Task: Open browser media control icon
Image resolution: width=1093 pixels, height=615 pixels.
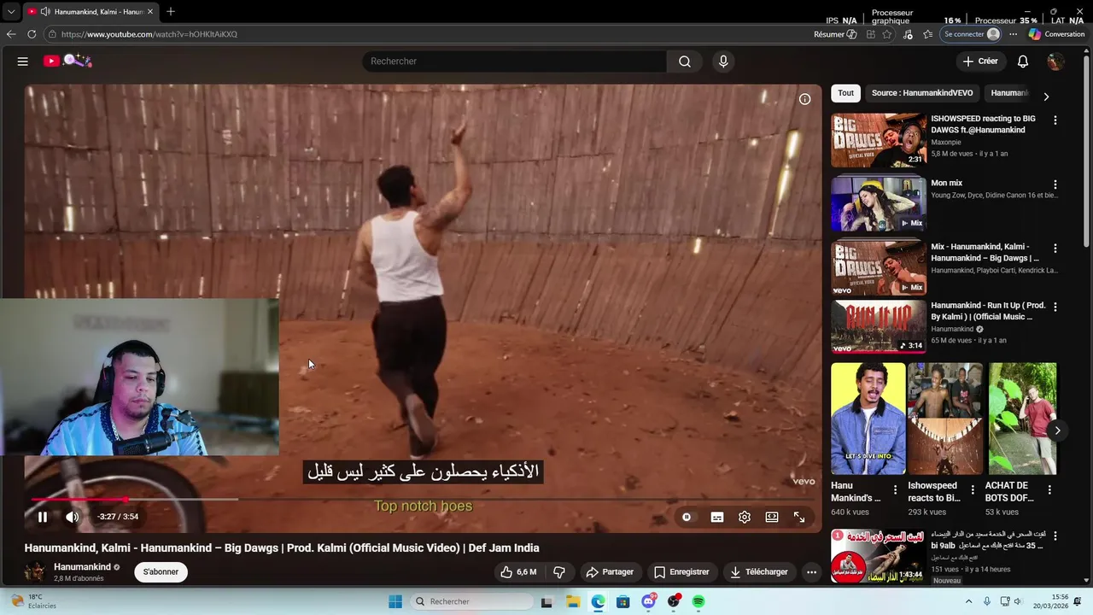Action: click(908, 34)
